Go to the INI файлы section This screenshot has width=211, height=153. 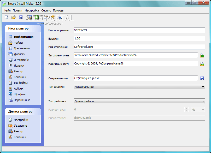click(x=18, y=83)
